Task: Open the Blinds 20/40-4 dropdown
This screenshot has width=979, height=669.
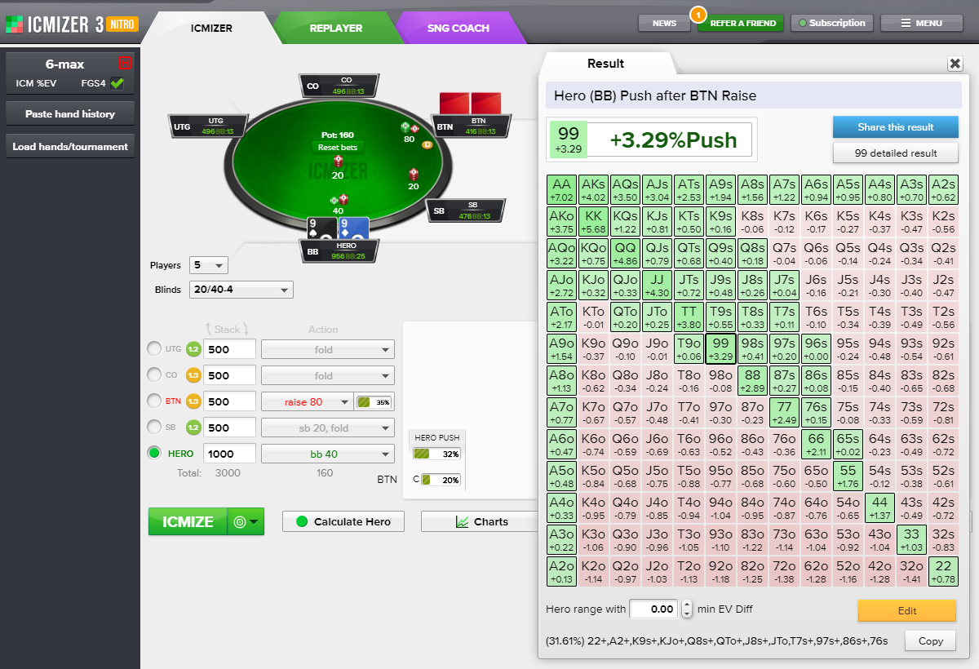Action: [241, 290]
